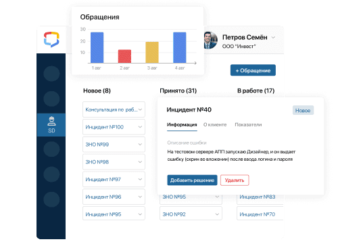Click the Добавить решение button
338x248 pixels.
192,180
